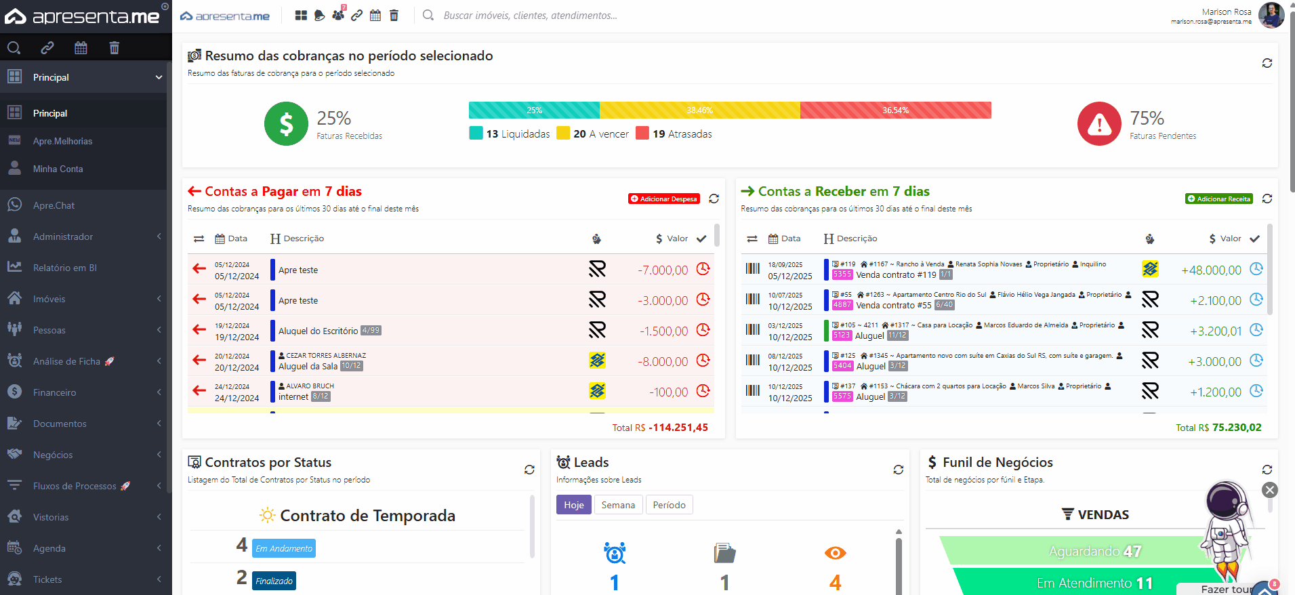Open the calendar icon in the top toolbar

point(375,16)
